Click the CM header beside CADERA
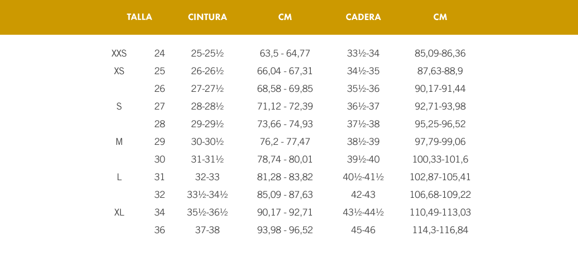 tap(440, 17)
